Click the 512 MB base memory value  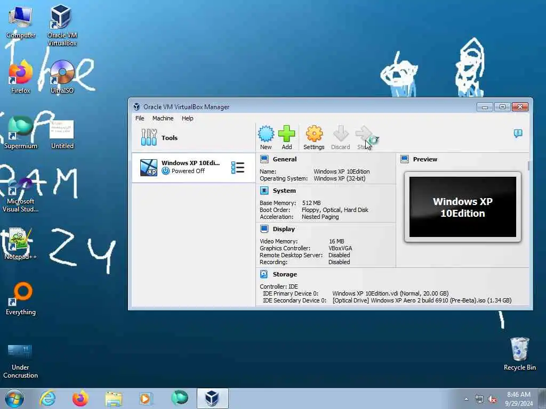point(311,203)
